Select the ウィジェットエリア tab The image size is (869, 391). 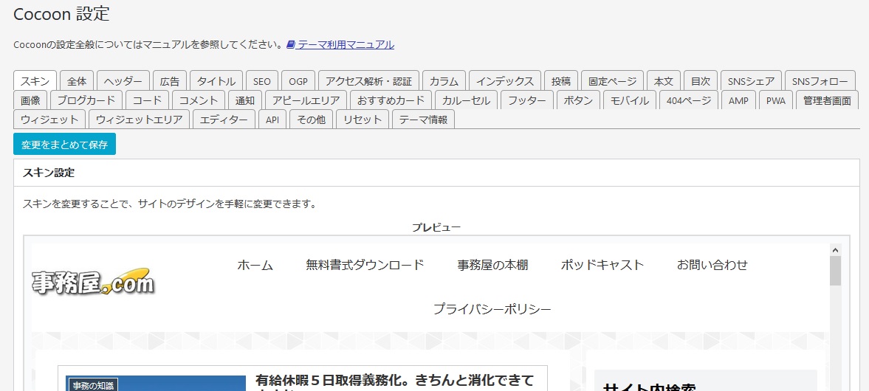point(139,119)
